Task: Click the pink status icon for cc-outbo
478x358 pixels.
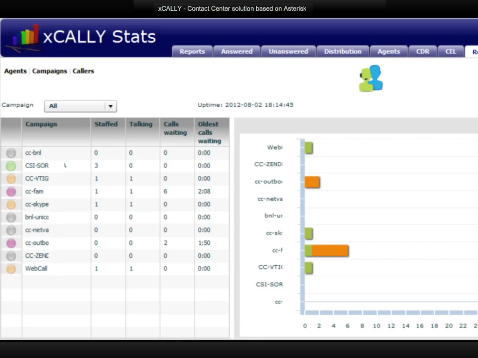Action: (11, 243)
